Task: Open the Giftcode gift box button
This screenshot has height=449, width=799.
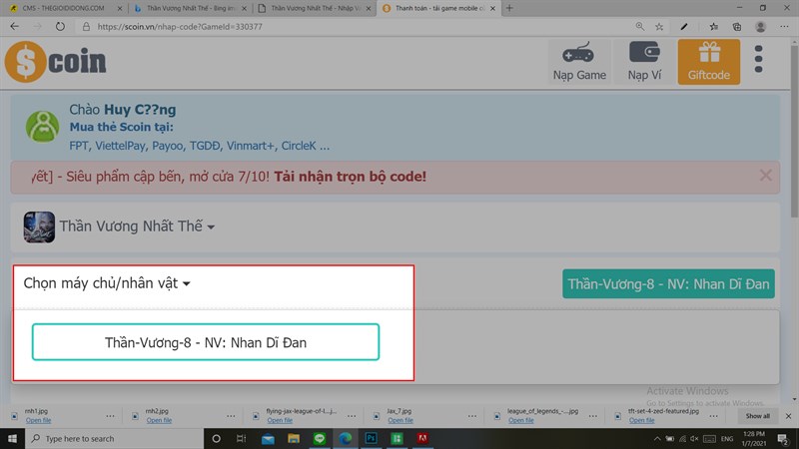Action: click(708, 62)
